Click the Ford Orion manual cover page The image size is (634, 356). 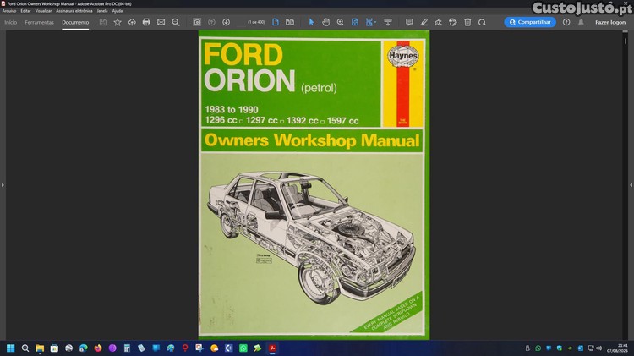pos(314,185)
